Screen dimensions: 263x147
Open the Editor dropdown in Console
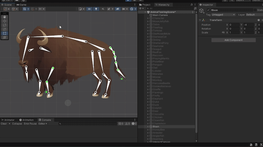42,124
